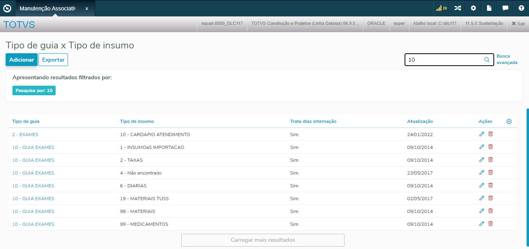Click Sair to log out
This screenshot has height=249, width=529.
click(518, 24)
